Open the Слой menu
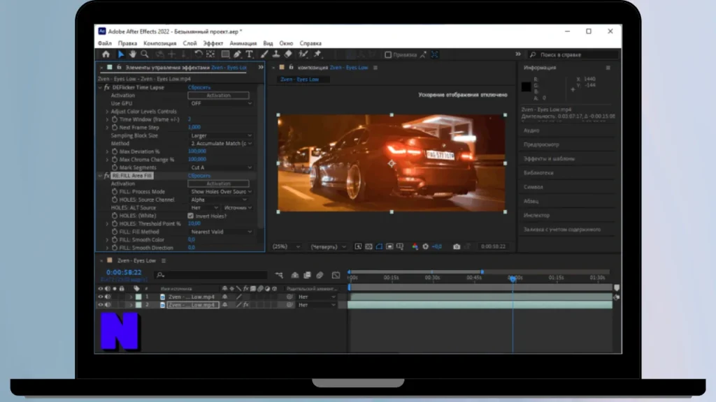 [x=189, y=43]
